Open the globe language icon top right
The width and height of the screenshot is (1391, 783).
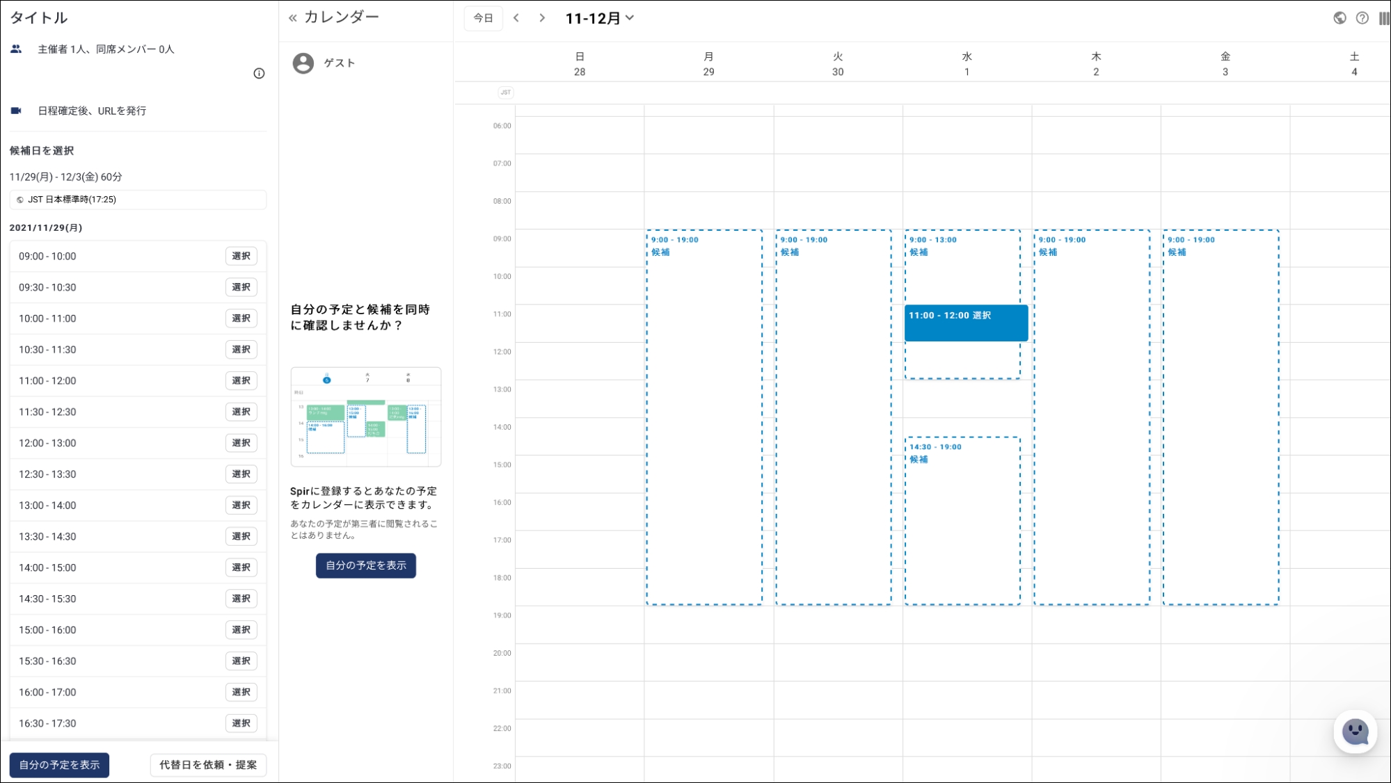1340,19
